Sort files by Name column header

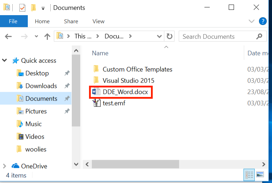coord(100,53)
